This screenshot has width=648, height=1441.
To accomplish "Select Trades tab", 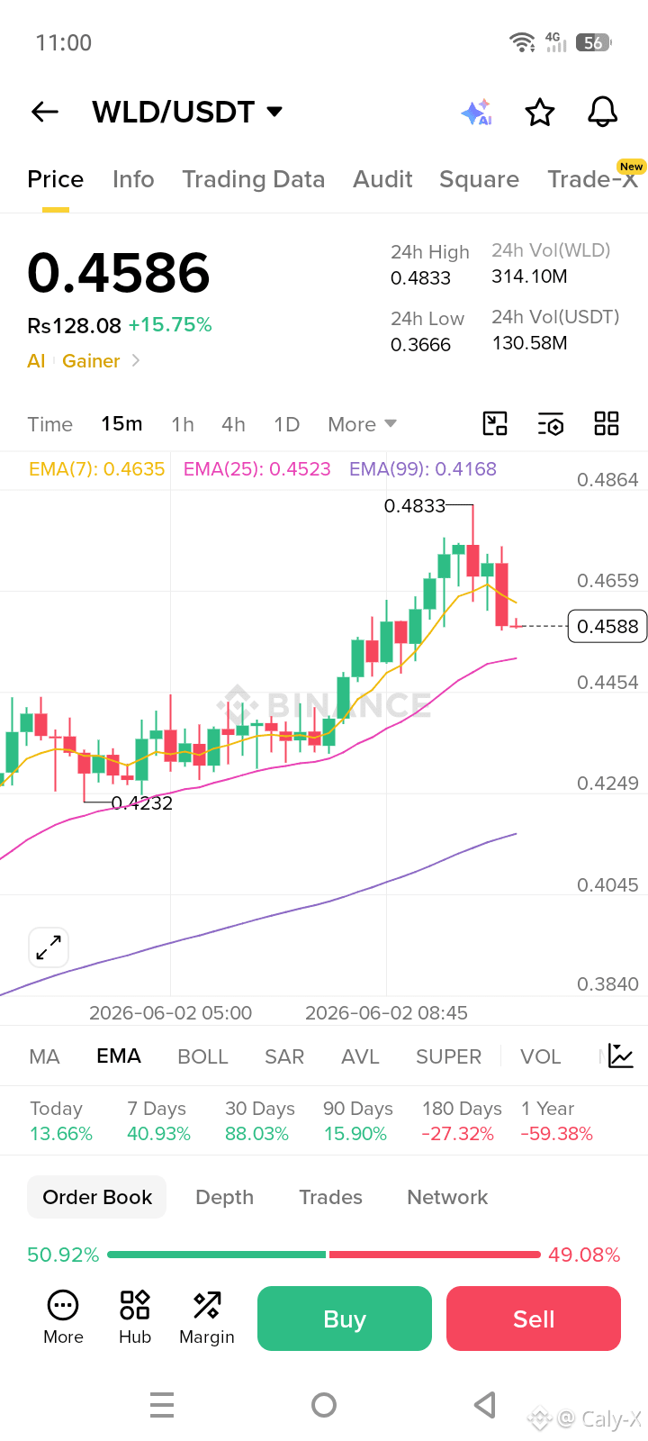I will coord(330,1197).
